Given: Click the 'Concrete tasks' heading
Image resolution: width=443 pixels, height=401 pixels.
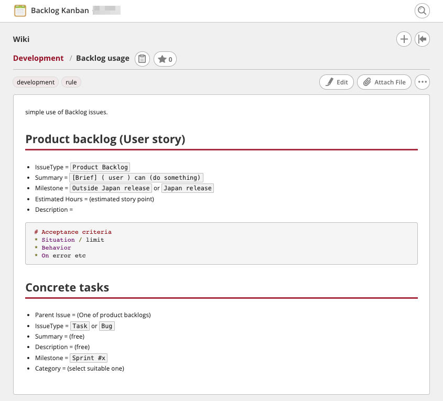Looking at the screenshot, I should click(x=67, y=287).
